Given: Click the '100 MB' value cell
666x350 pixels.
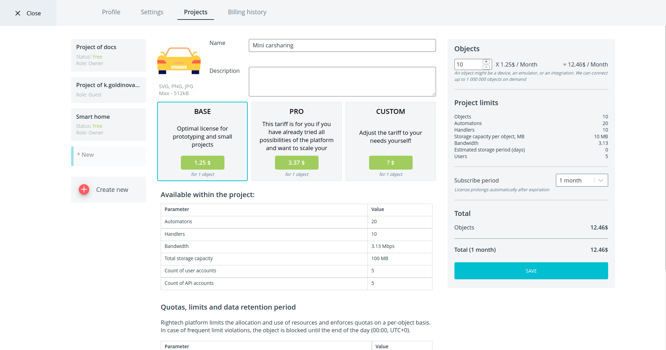Looking at the screenshot, I should 400,258.
